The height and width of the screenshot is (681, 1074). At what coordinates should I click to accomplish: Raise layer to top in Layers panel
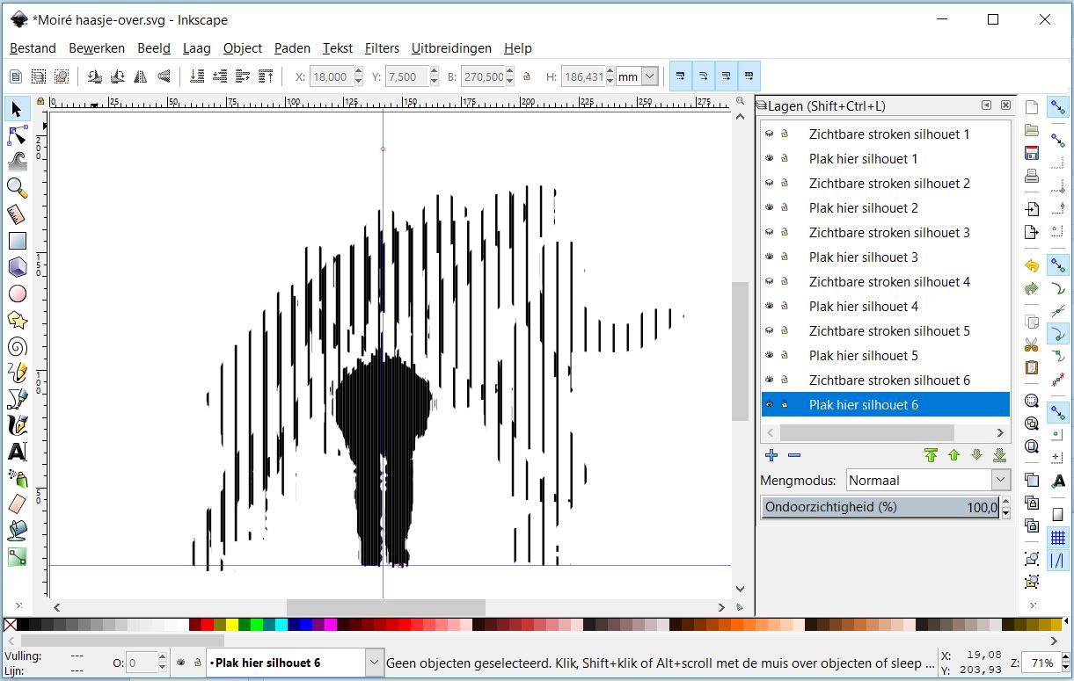[931, 455]
